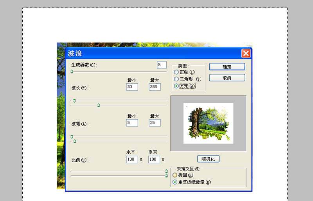Click the 波幅 maximum value field
313x201 pixels.
pyautogui.click(x=155, y=123)
